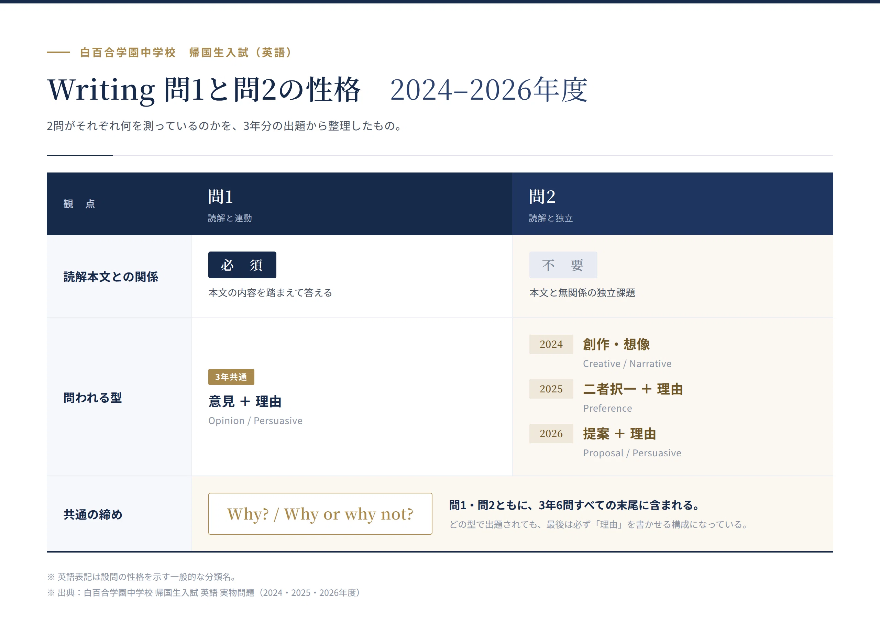Click the 出典 source footnote
Viewport: 880px width, 635px height.
(203, 592)
